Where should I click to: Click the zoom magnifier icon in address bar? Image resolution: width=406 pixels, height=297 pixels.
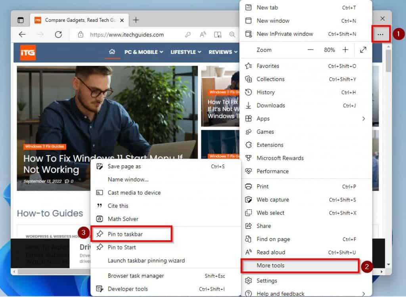[232, 34]
